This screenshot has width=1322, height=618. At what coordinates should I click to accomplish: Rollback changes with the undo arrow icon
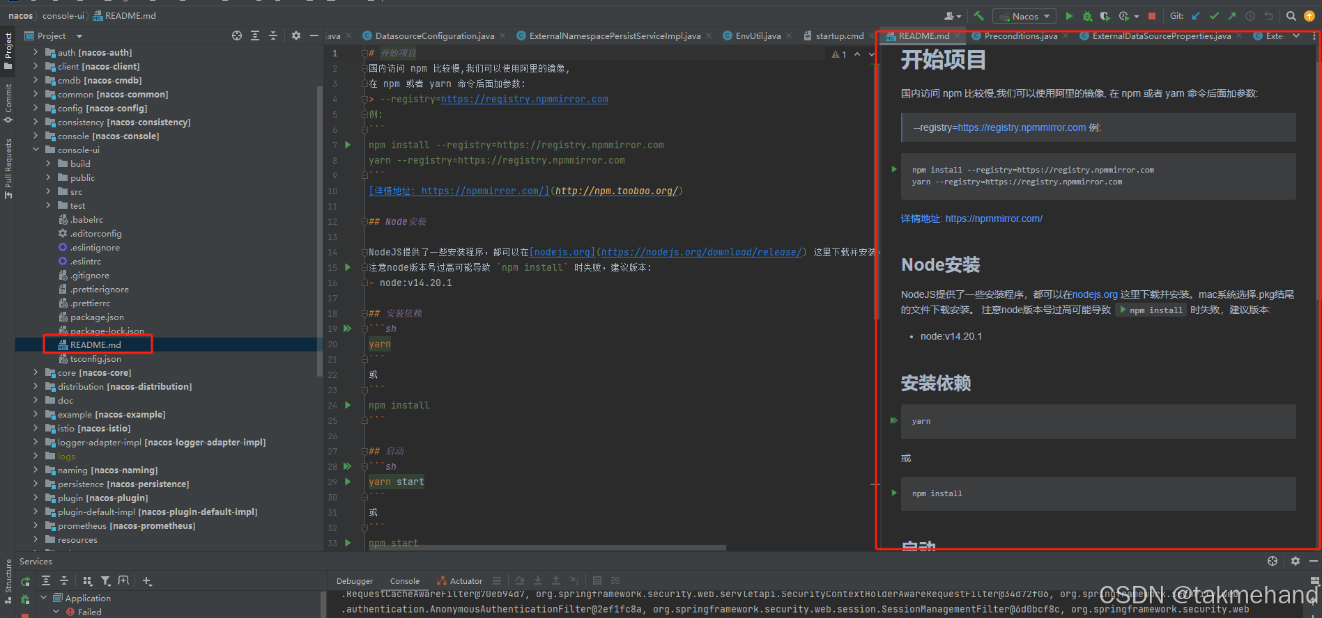point(1268,16)
